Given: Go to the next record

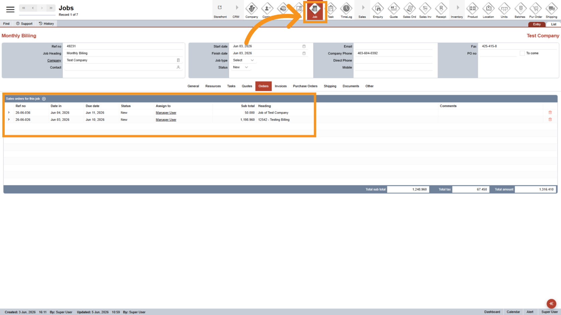Looking at the screenshot, I should click(42, 8).
